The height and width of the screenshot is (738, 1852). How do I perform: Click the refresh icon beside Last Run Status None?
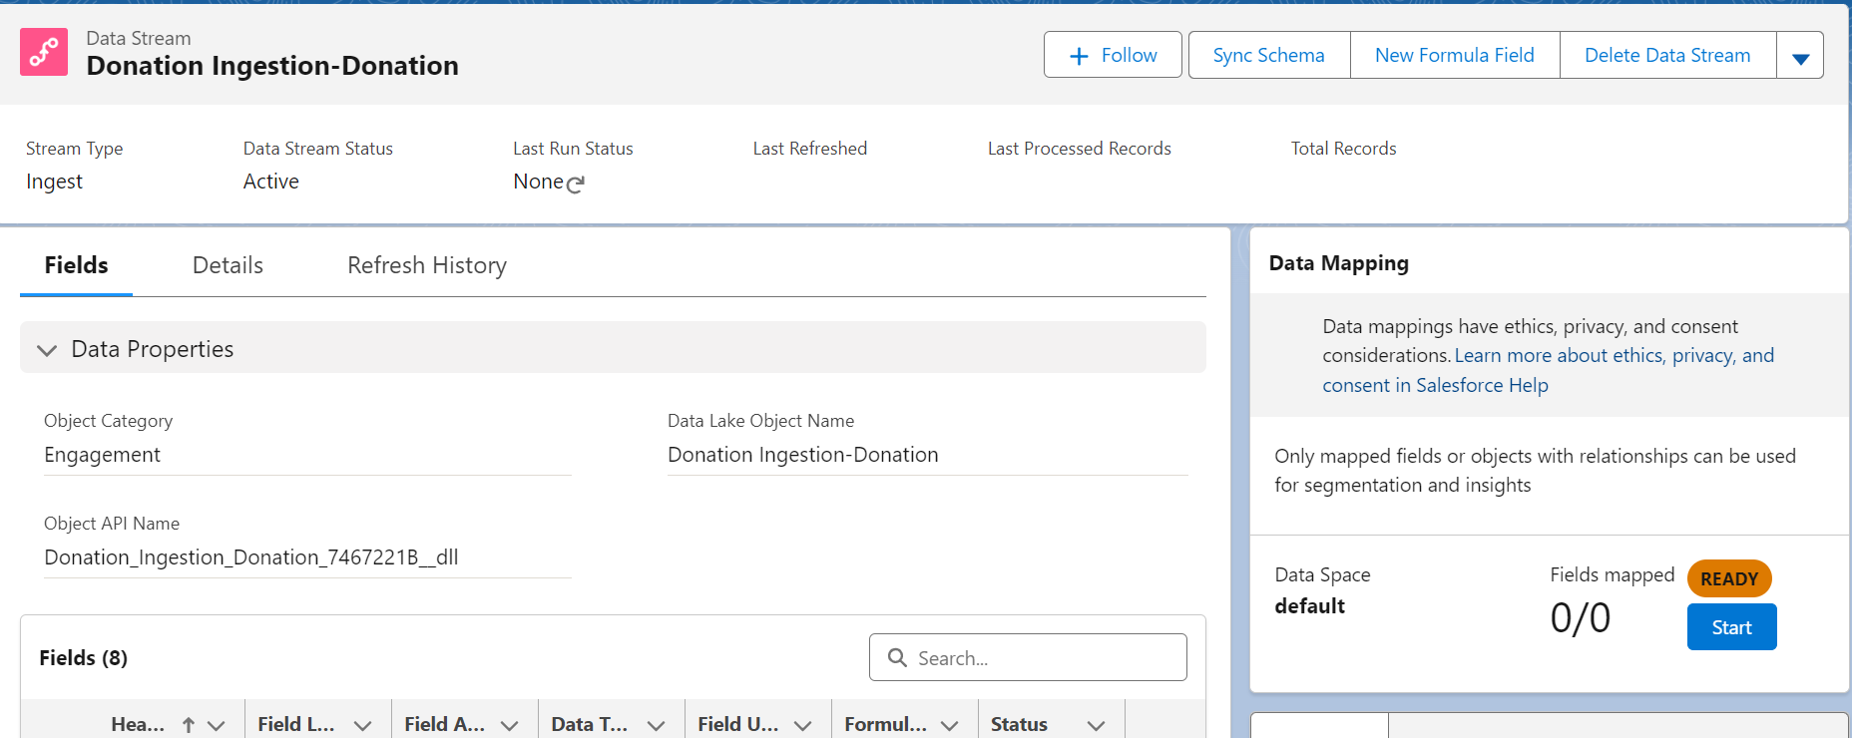pyautogui.click(x=575, y=184)
